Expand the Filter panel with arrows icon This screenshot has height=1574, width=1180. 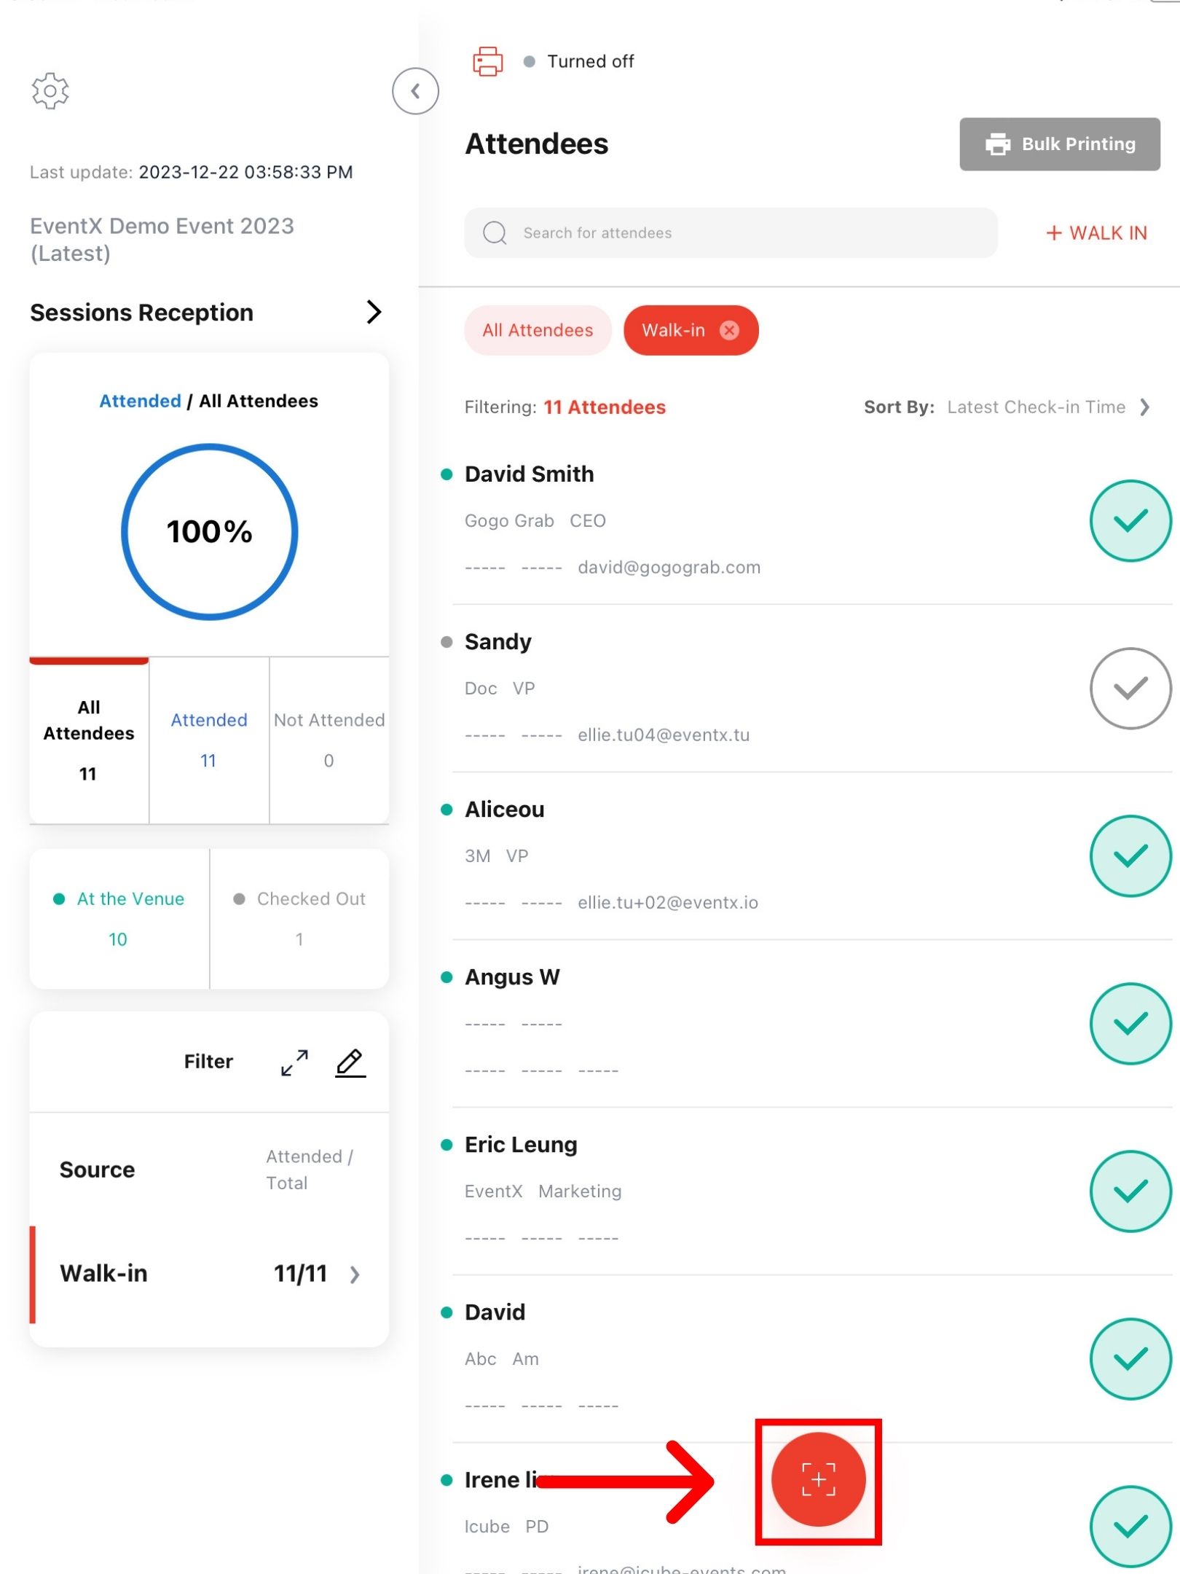click(x=294, y=1062)
